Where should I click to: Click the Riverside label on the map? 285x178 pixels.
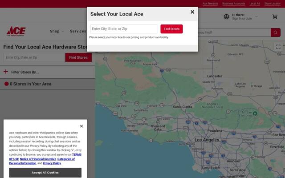(x=277, y=147)
